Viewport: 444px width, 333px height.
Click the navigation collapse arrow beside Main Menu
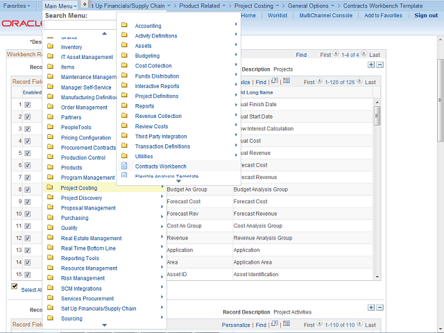click(x=85, y=4)
